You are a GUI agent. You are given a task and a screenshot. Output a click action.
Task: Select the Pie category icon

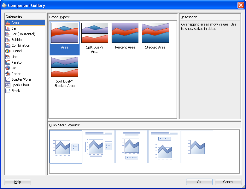click(8, 68)
